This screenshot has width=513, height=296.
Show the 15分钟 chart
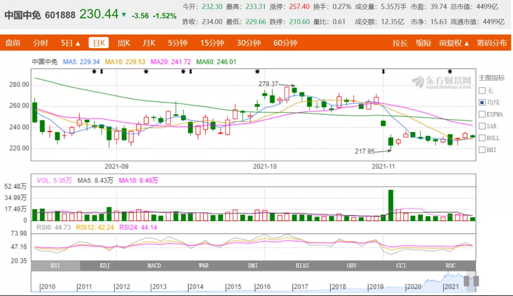[212, 43]
